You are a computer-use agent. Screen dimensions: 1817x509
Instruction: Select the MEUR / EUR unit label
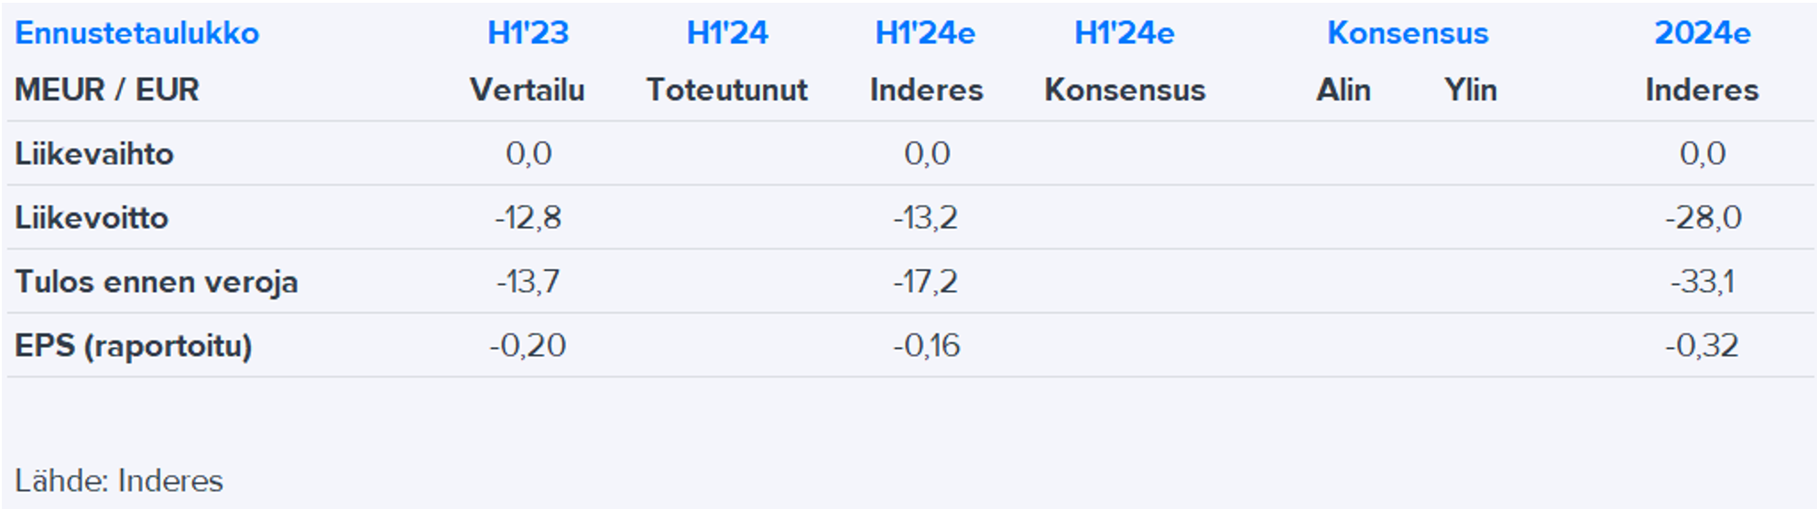(107, 90)
